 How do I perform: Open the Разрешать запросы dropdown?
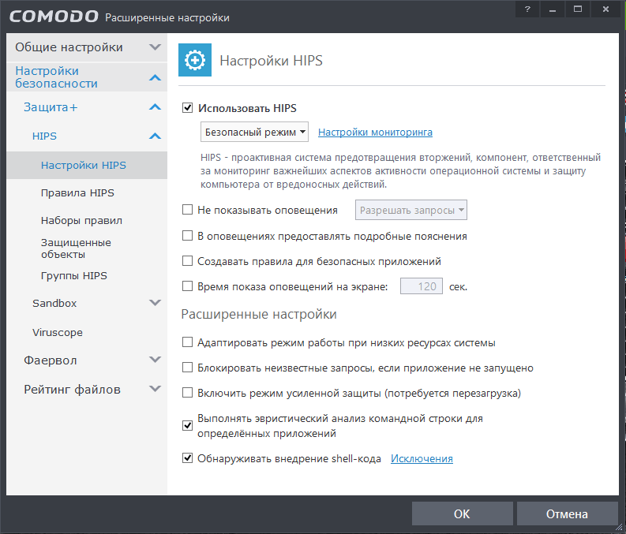[411, 210]
